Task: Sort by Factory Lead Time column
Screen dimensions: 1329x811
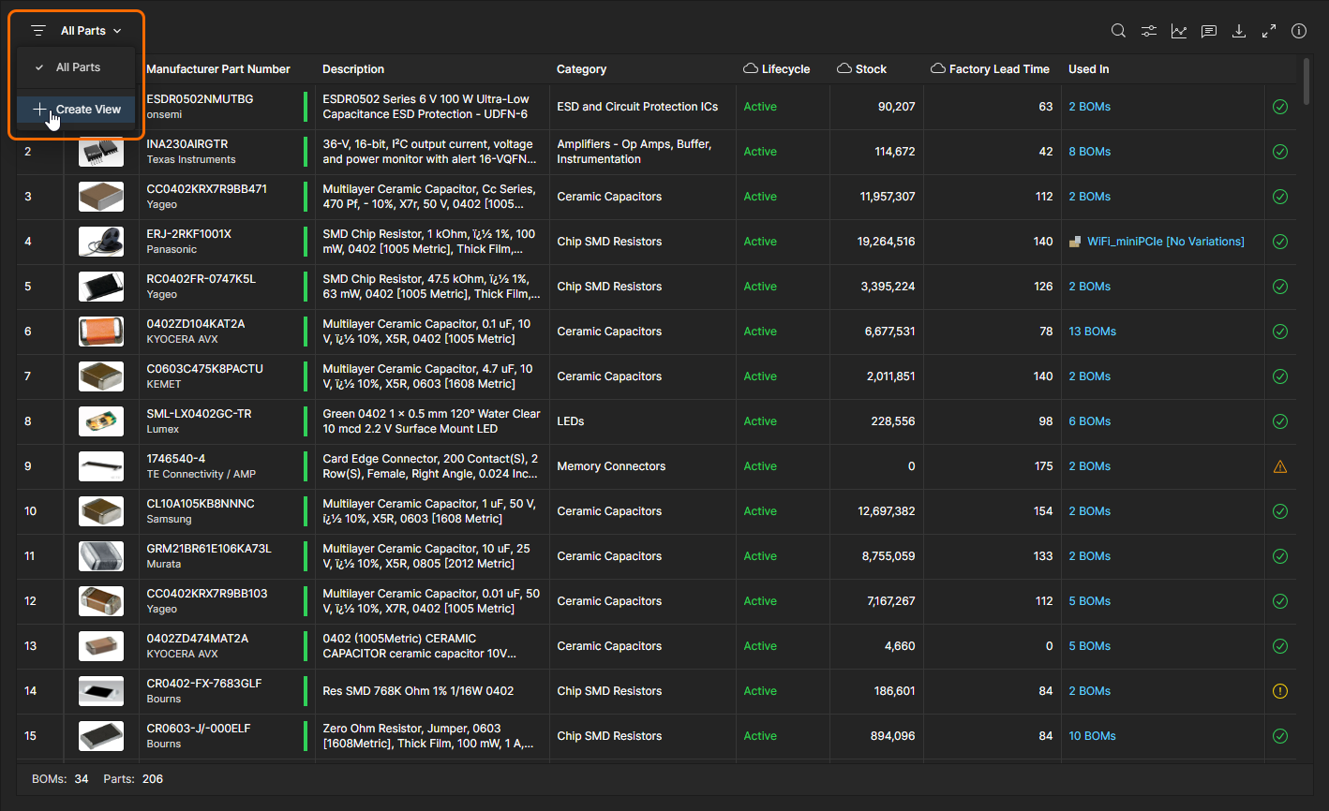Action: click(998, 69)
